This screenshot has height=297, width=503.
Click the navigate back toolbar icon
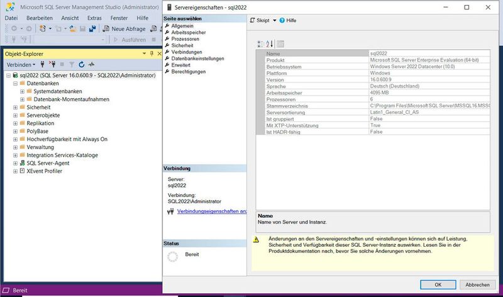click(14, 28)
